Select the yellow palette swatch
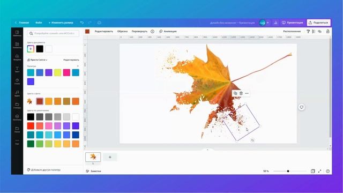The image size is (343, 193). click(x=57, y=73)
